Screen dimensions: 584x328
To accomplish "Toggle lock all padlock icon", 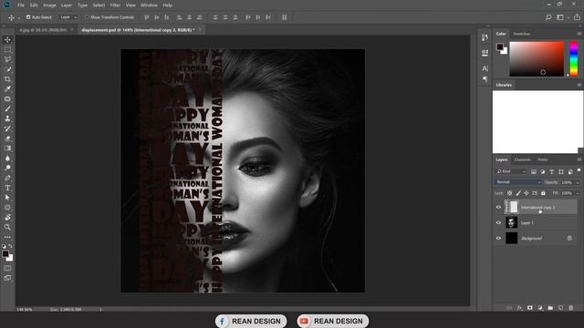I will (543, 193).
